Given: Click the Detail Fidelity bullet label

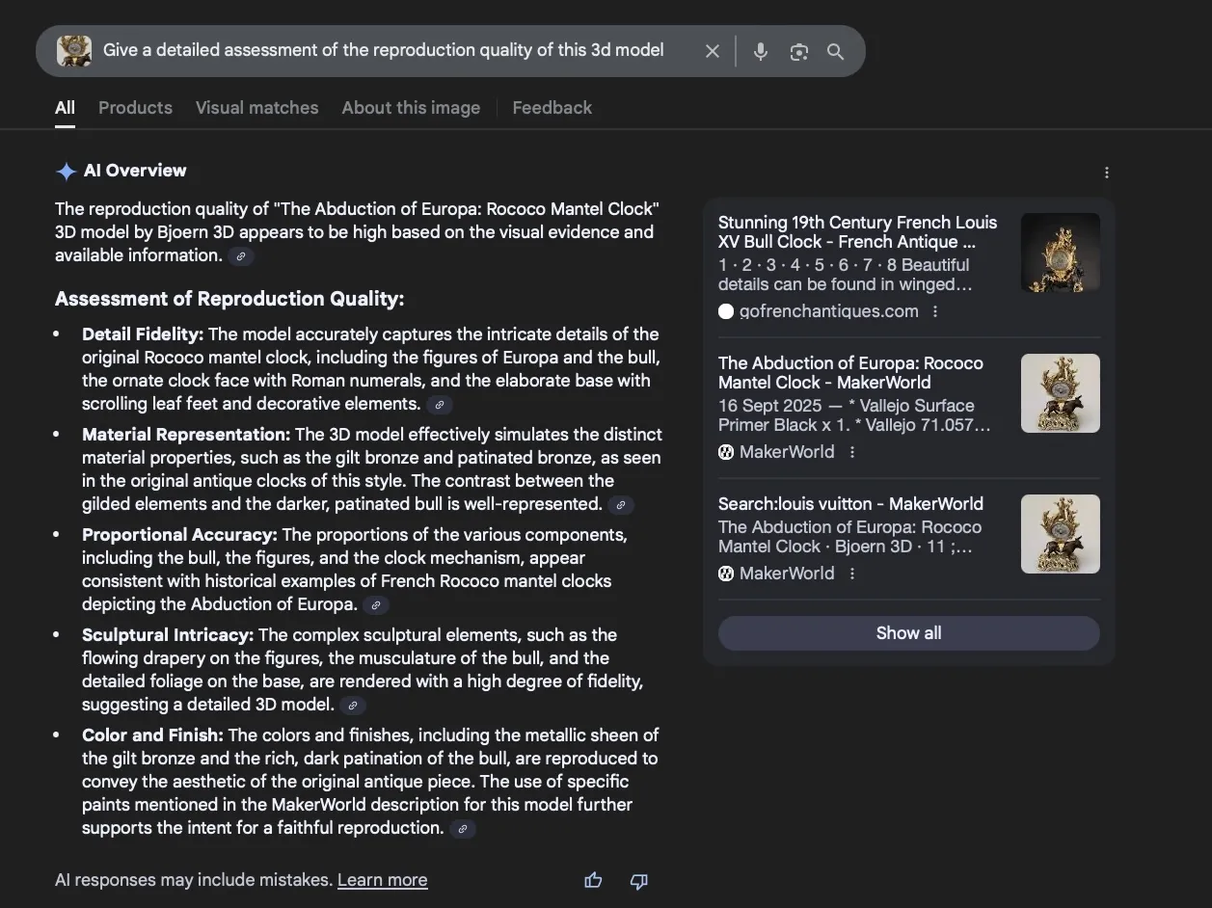Looking at the screenshot, I should (x=143, y=334).
